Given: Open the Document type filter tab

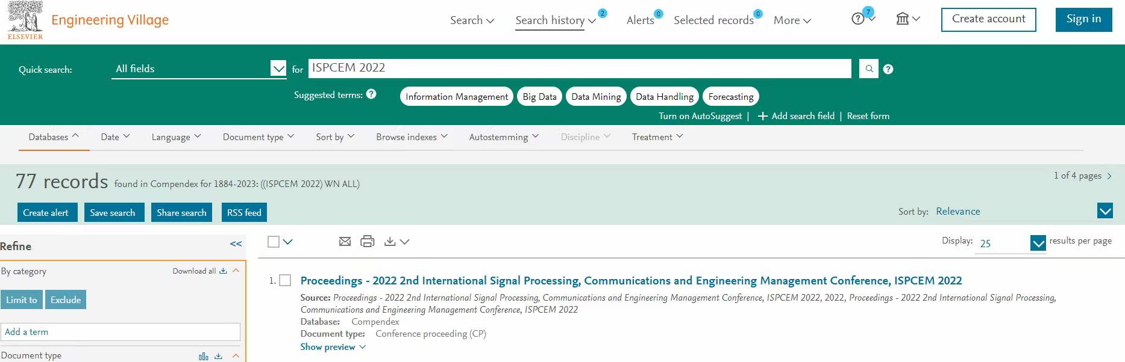Looking at the screenshot, I should click(259, 137).
